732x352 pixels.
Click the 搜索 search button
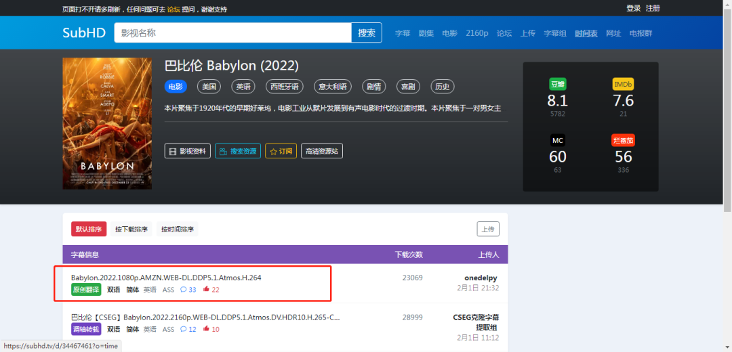pyautogui.click(x=367, y=32)
